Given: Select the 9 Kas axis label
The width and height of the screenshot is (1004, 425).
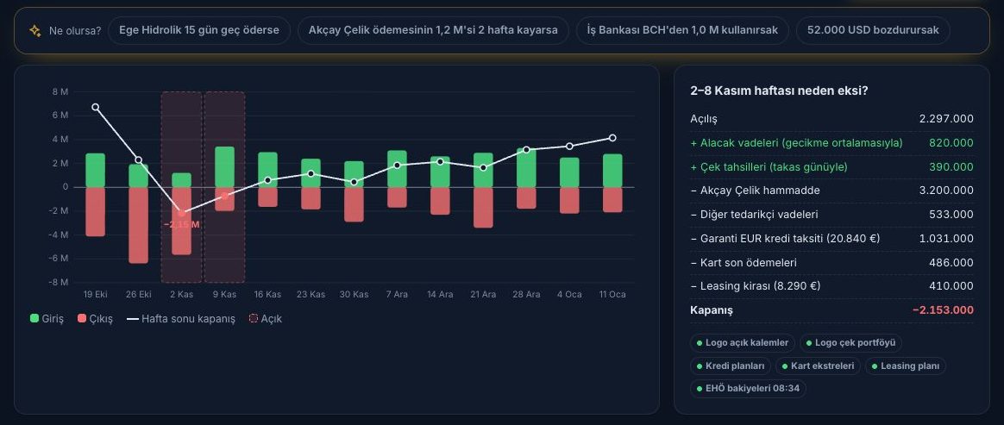Looking at the screenshot, I should pos(225,295).
